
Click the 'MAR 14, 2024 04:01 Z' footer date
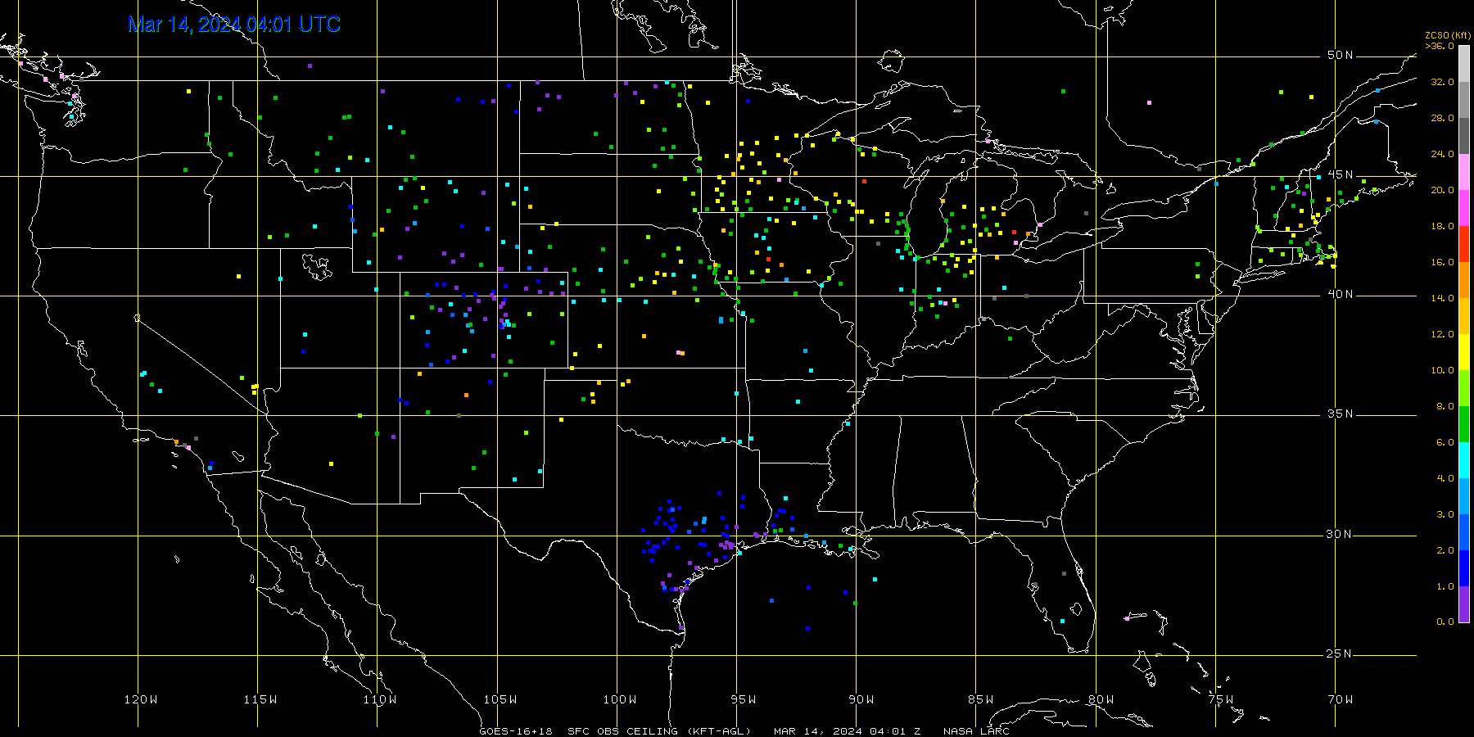click(848, 731)
